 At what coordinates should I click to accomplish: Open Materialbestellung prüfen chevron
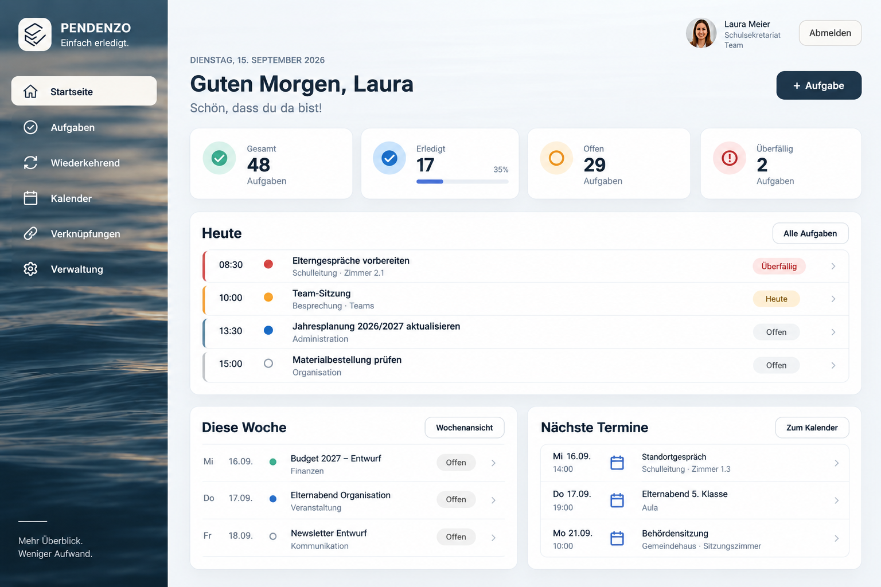[833, 365]
